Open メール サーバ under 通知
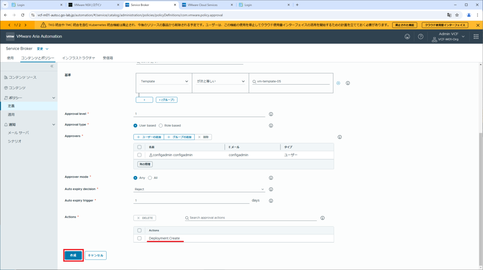The image size is (483, 270). [19, 133]
